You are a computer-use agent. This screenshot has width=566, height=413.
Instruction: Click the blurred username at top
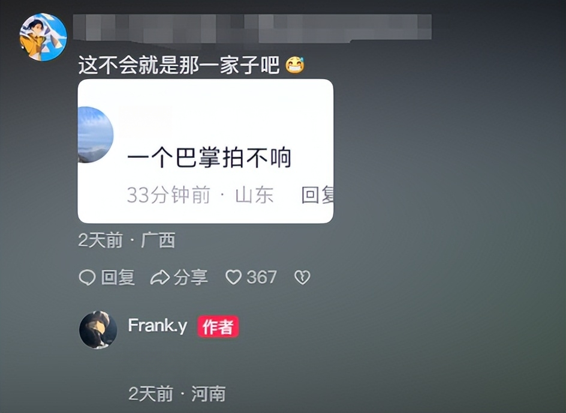(252, 28)
